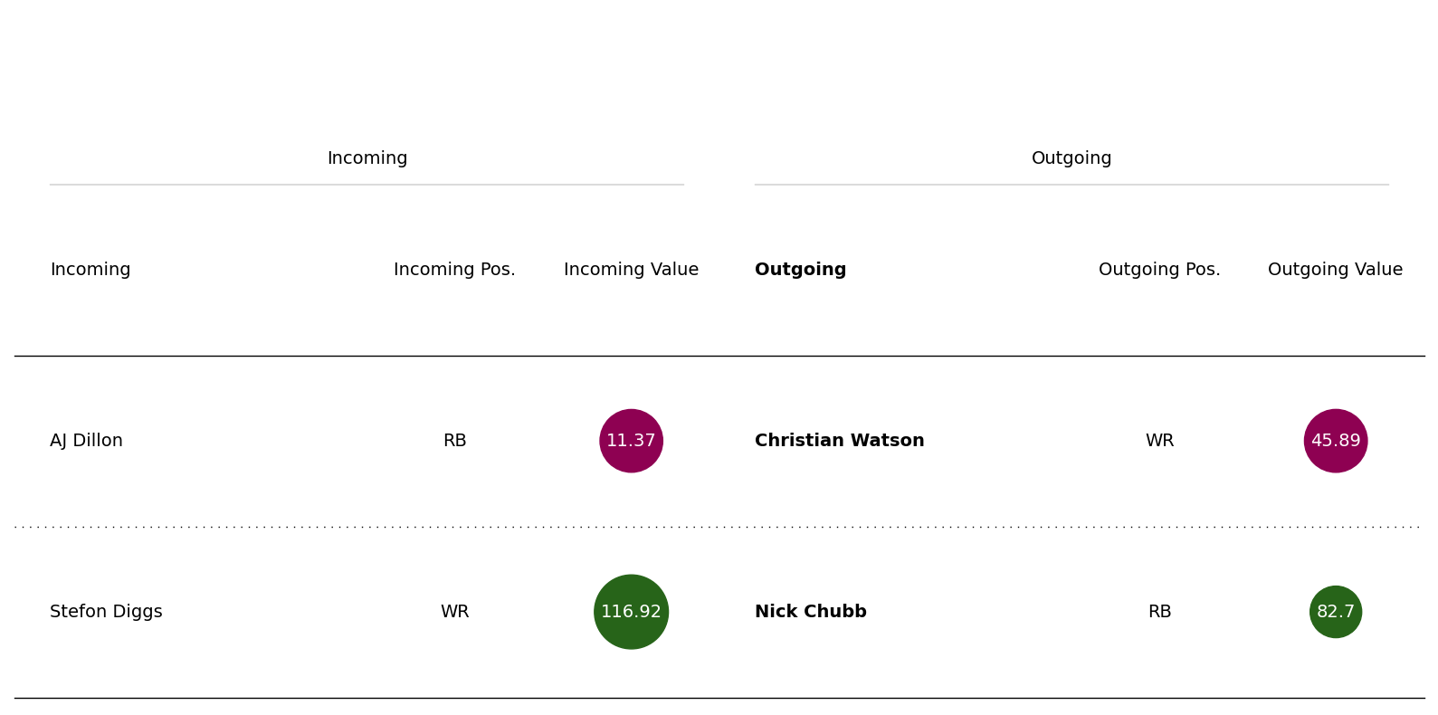Click the bold Outgoing column header

pyautogui.click(x=801, y=270)
